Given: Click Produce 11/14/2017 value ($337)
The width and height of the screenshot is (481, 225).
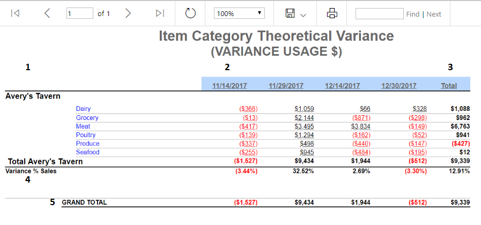Looking at the screenshot, I should click(248, 144).
